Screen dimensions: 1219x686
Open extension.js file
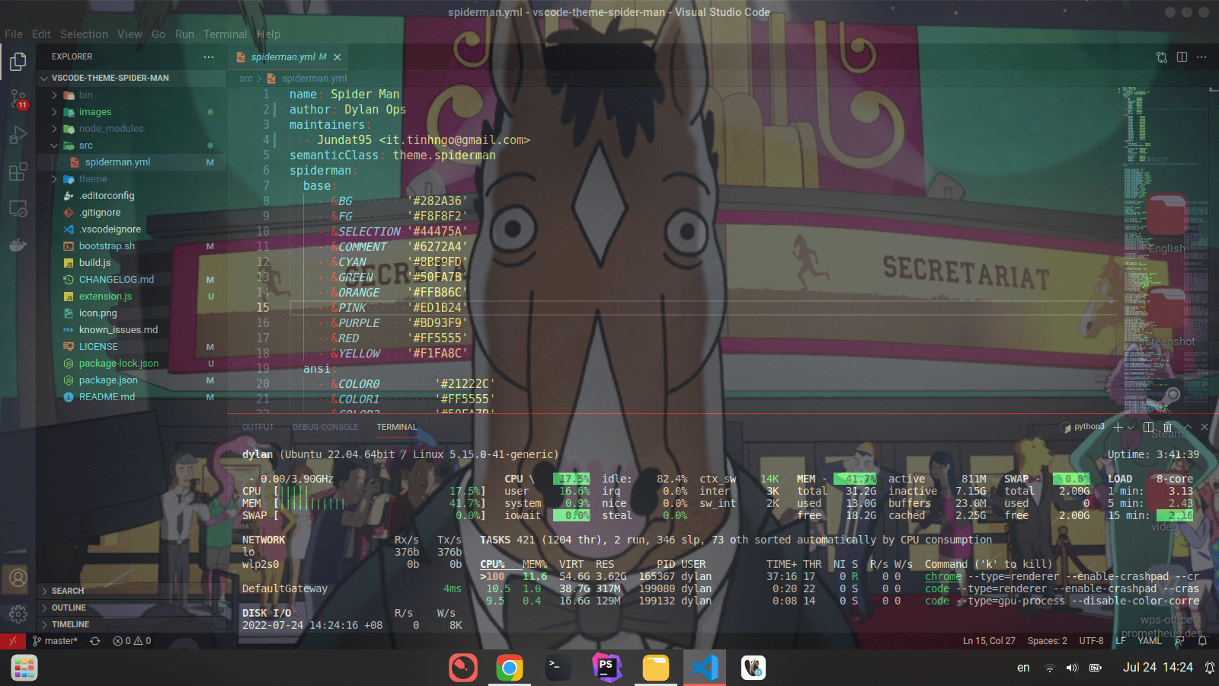(131, 297)
